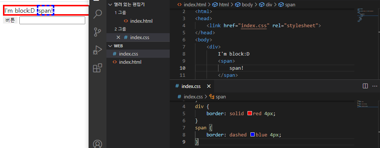
Task: Split the index.css editor right
Action: (x=365, y=86)
